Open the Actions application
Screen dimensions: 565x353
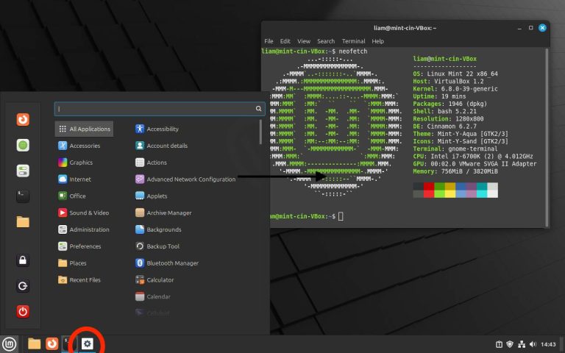151,163
